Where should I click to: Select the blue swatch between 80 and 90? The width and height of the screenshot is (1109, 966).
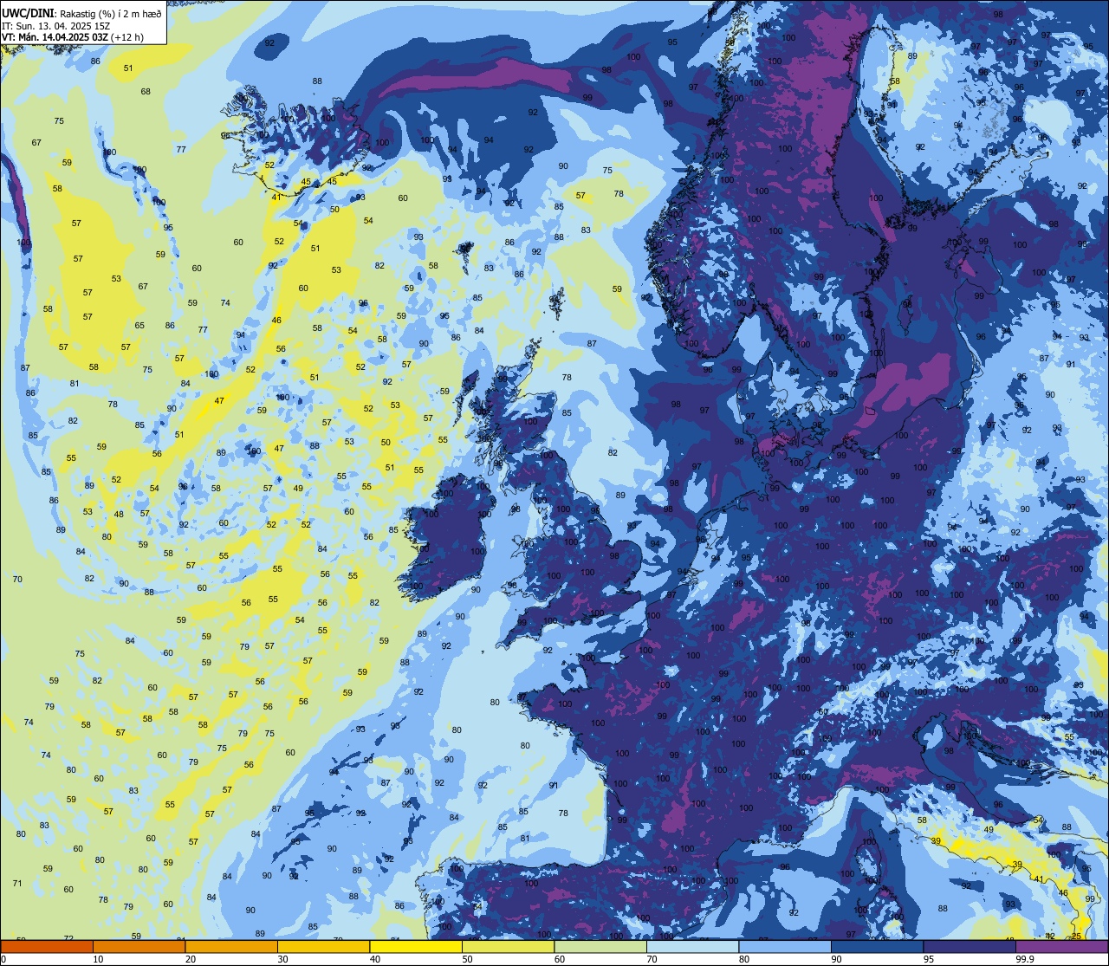click(x=785, y=947)
